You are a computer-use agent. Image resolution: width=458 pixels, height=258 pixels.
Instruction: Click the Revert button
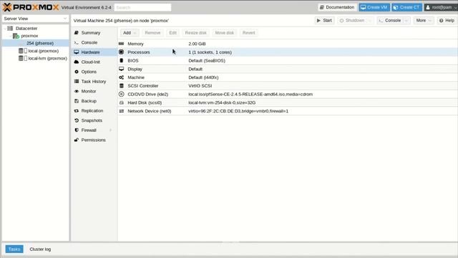(248, 33)
